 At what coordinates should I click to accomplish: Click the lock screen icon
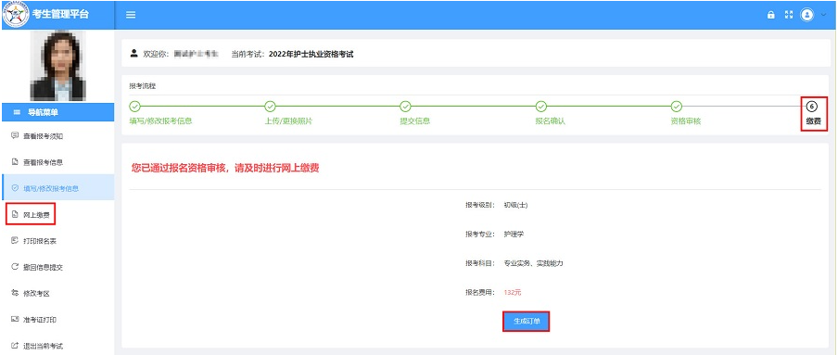coord(770,15)
